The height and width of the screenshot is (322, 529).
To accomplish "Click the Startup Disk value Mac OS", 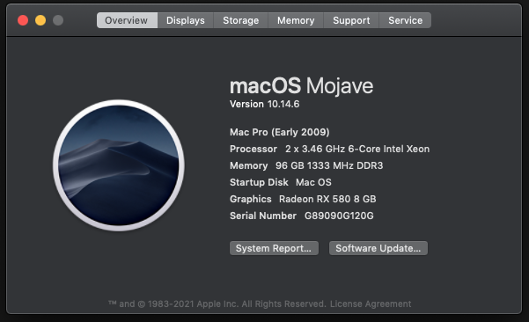I will 313,182.
